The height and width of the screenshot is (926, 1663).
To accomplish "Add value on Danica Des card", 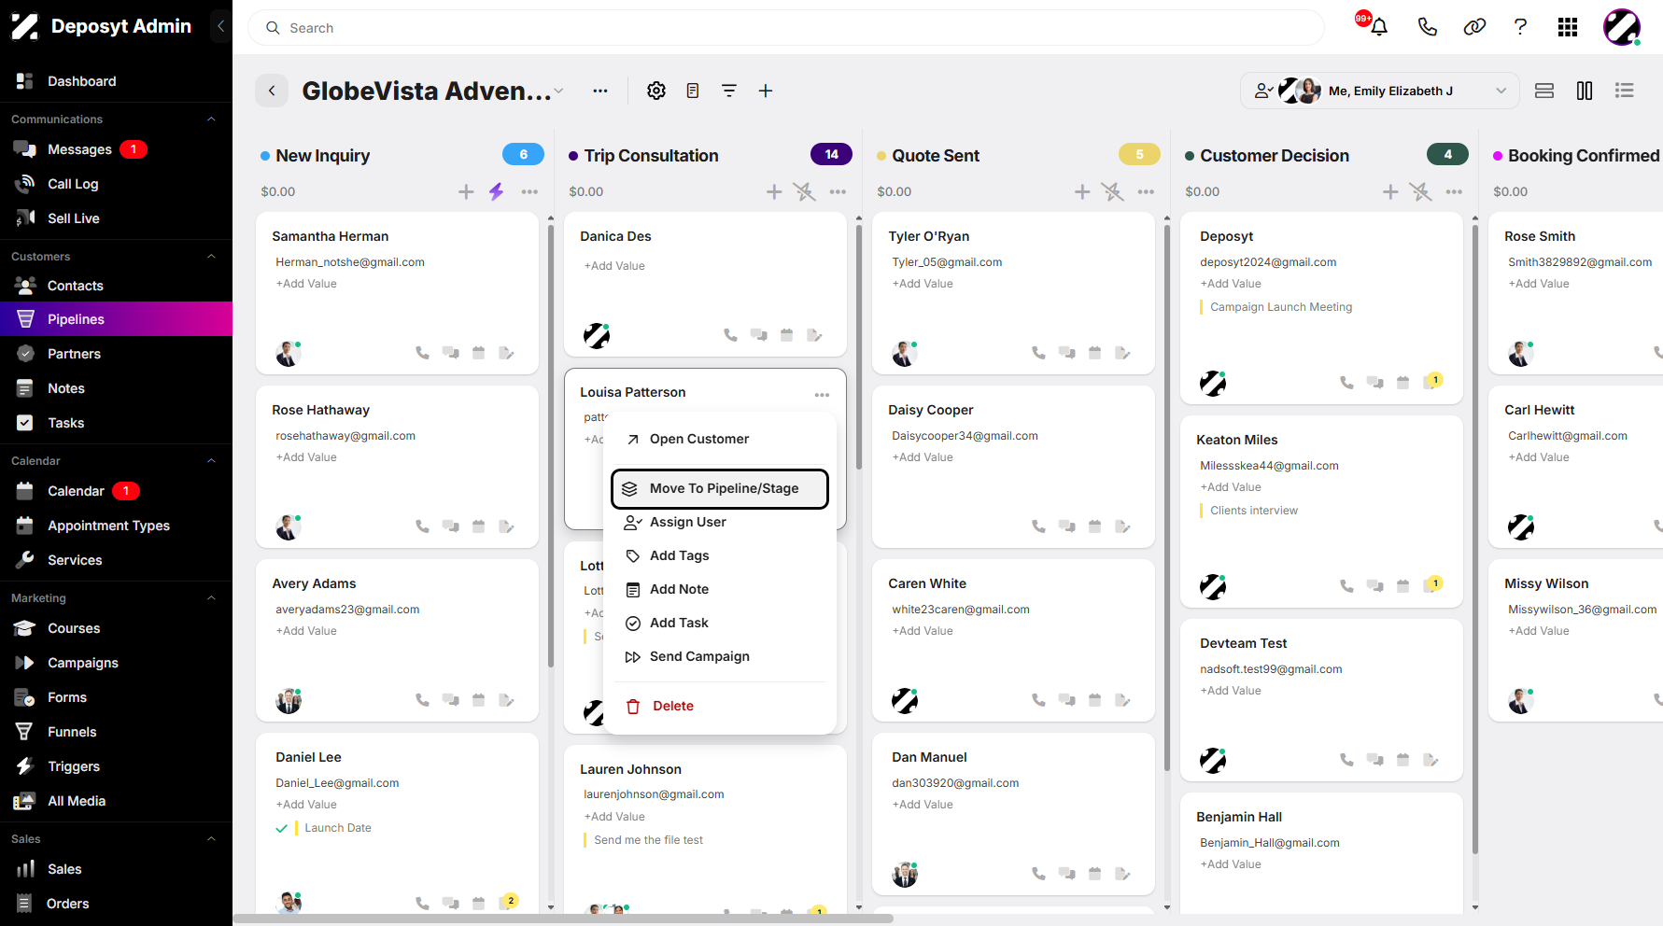I will coord(614,266).
